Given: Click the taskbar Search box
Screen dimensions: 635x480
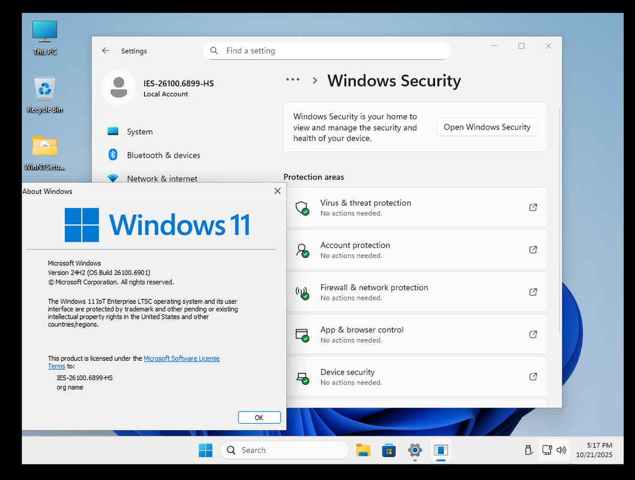Looking at the screenshot, I should pyautogui.click(x=284, y=450).
